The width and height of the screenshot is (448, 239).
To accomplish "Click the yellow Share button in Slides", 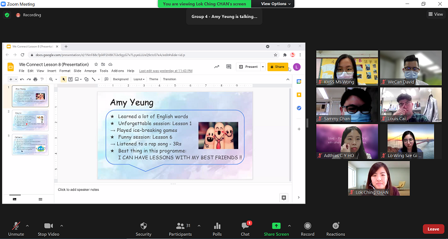I will (x=277, y=67).
